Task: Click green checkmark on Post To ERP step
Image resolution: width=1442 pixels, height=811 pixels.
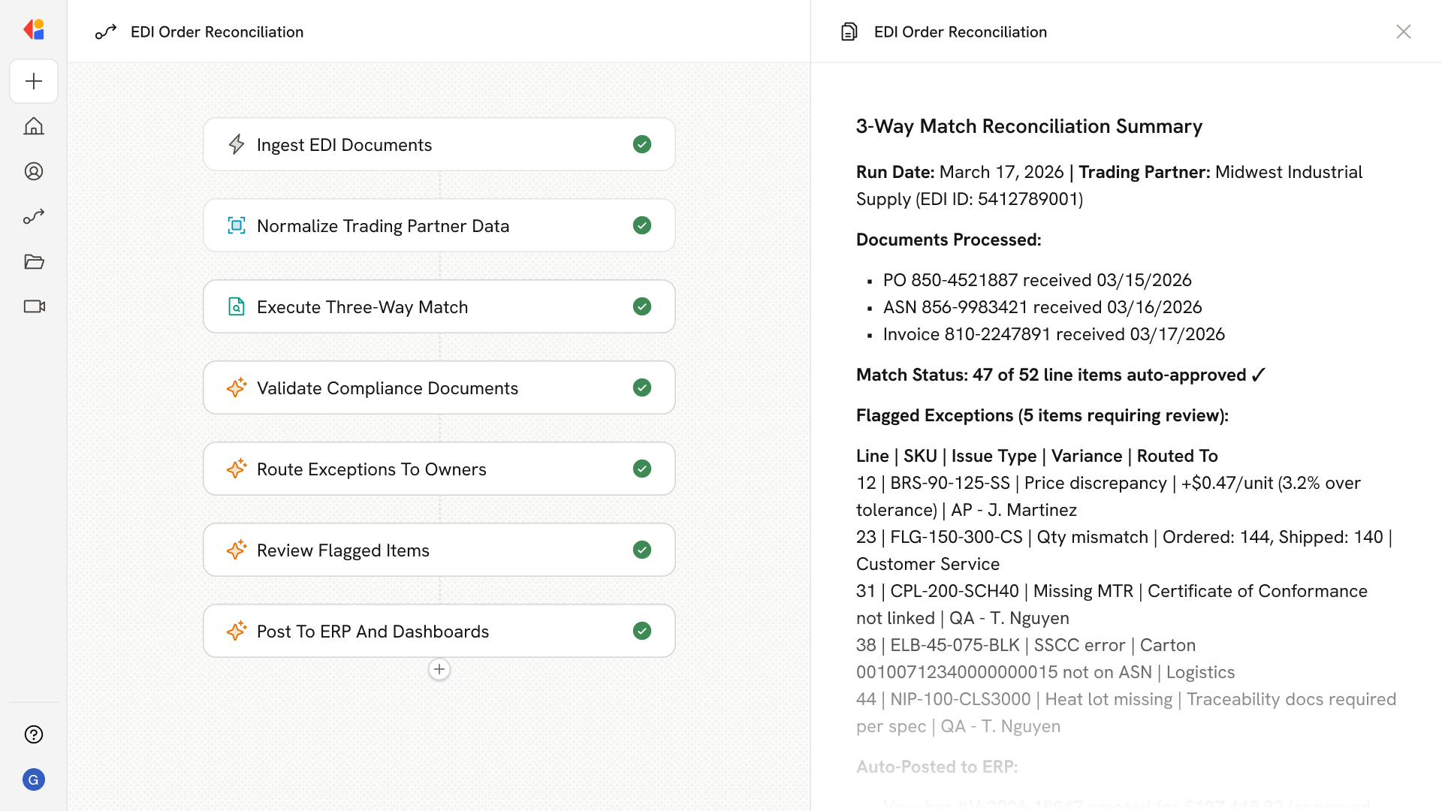Action: click(x=641, y=631)
